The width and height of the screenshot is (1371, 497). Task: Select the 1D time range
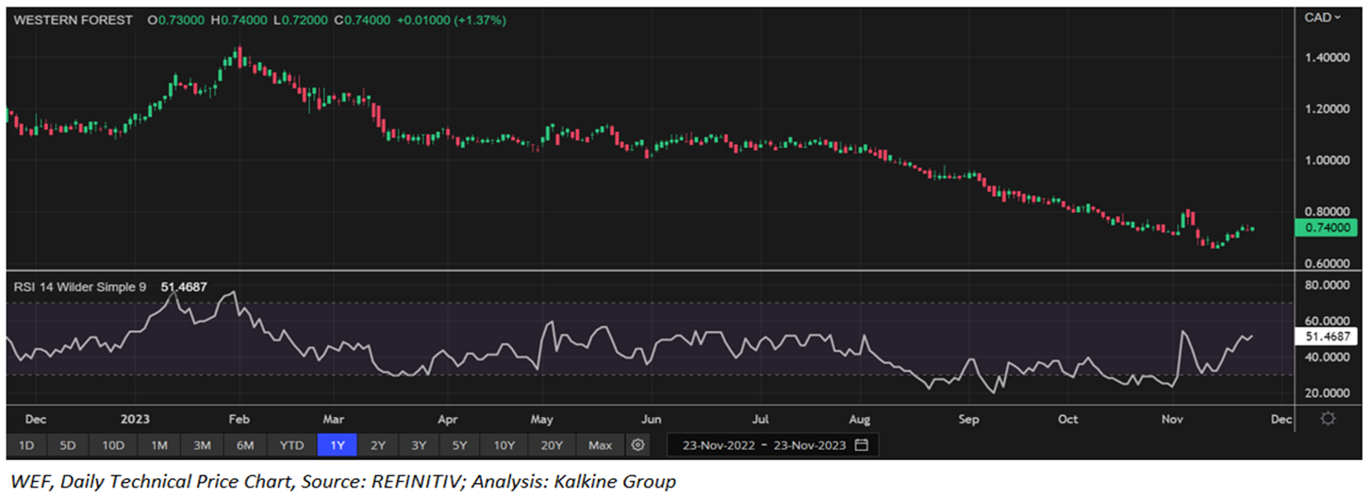[26, 444]
